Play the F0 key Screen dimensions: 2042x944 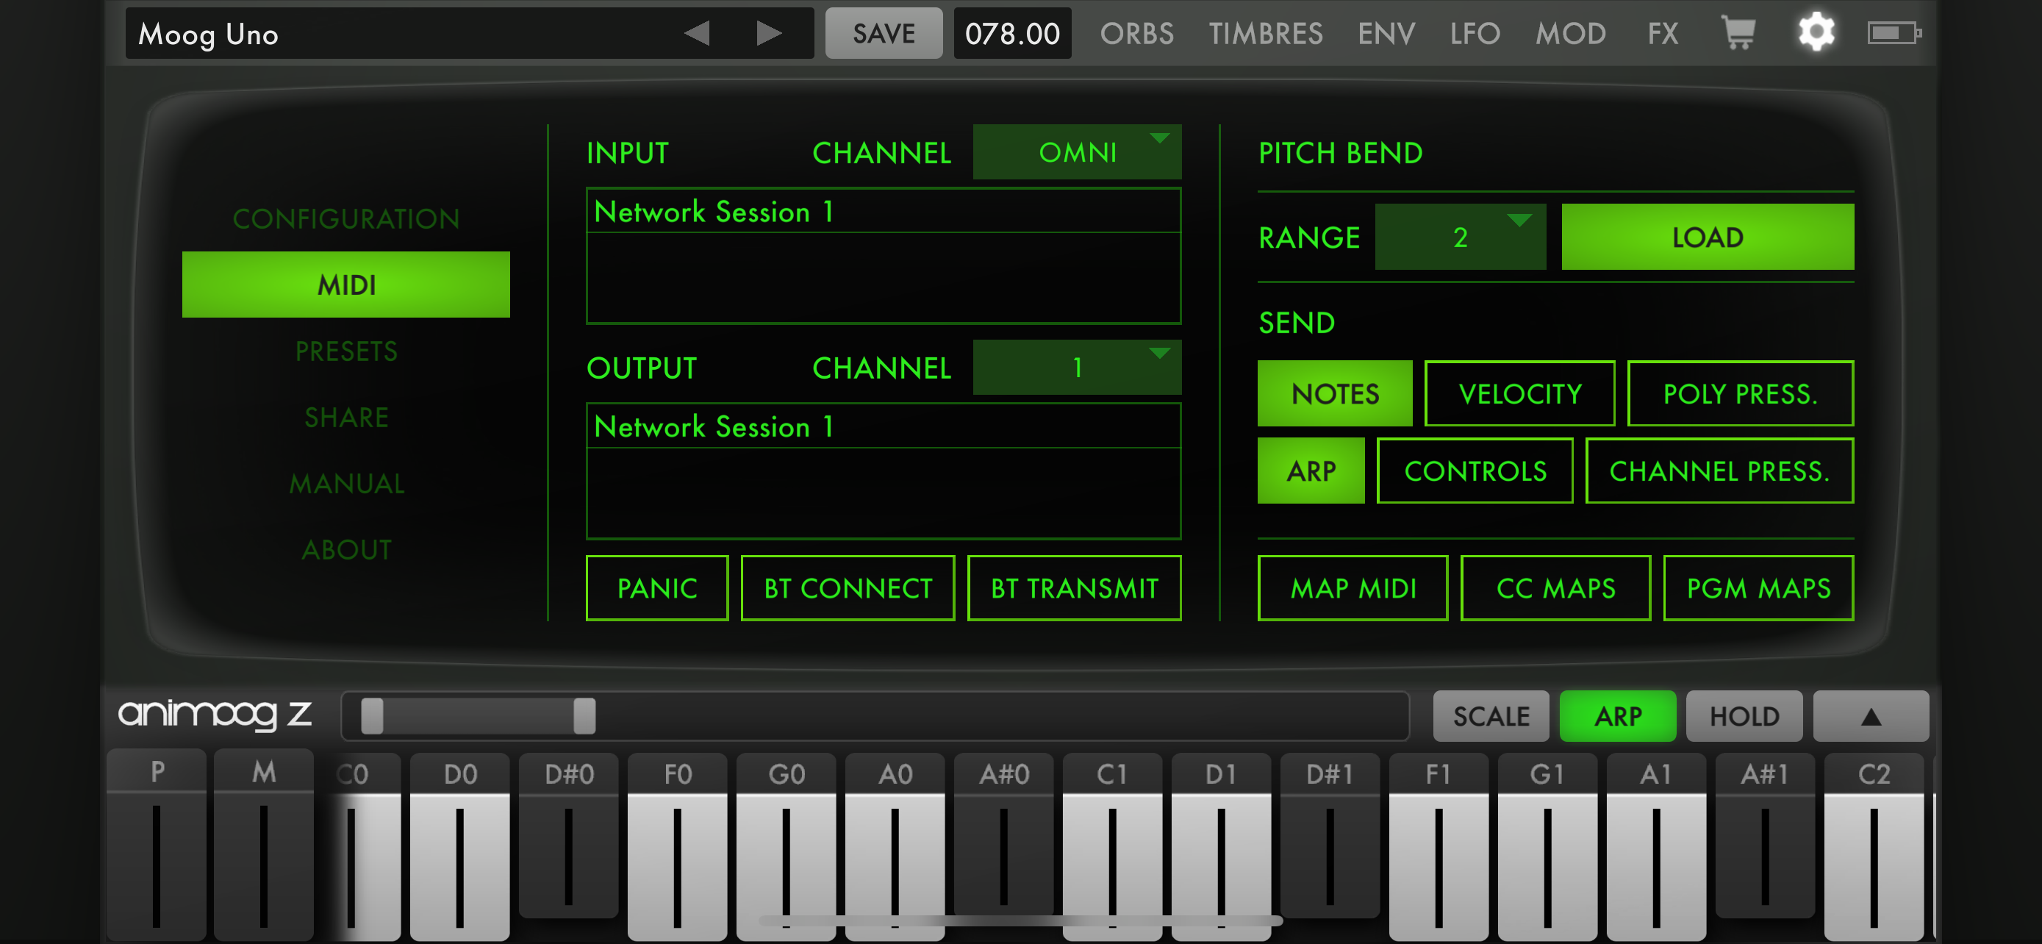pyautogui.click(x=677, y=848)
